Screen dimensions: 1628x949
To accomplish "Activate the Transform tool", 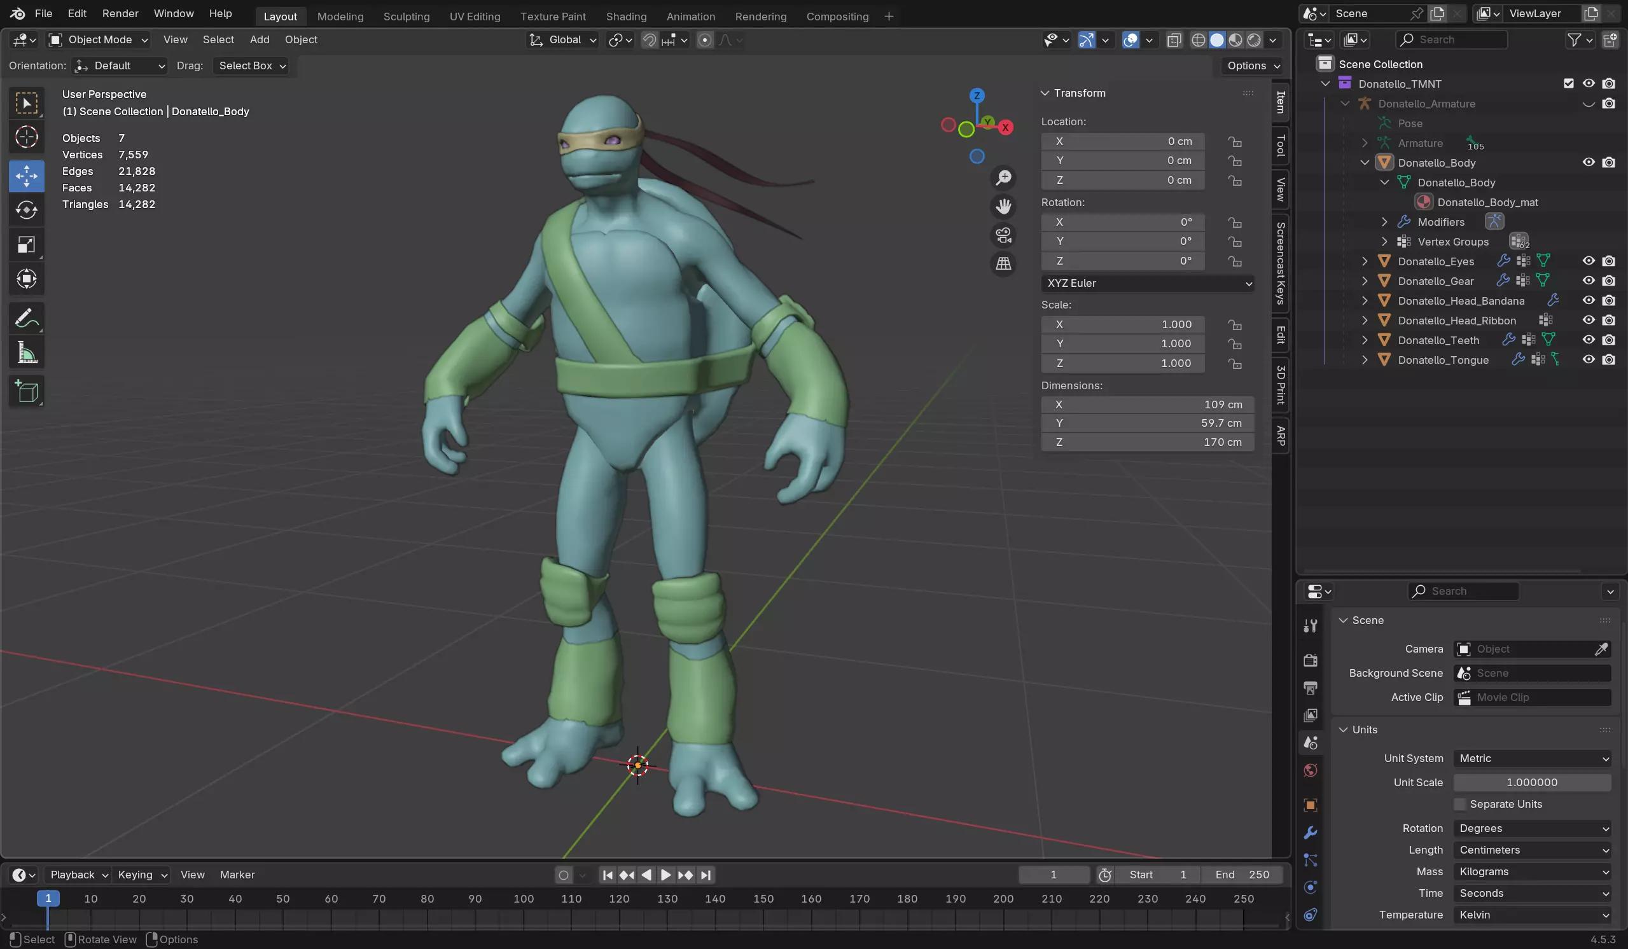I will tap(27, 279).
